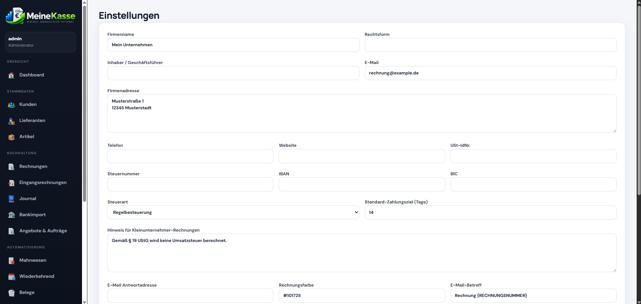This screenshot has height=304, width=641.
Task: Click the Kunden people icon
Action: coord(11,105)
